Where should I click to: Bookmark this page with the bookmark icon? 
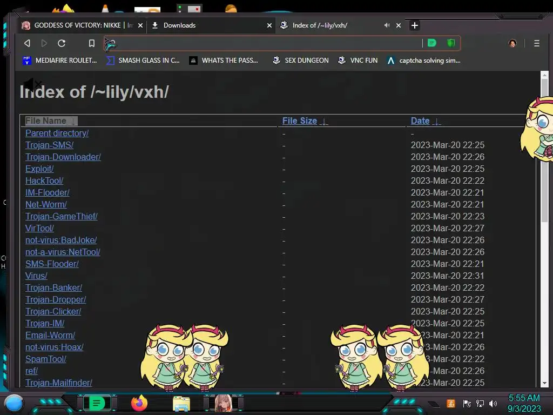click(92, 43)
